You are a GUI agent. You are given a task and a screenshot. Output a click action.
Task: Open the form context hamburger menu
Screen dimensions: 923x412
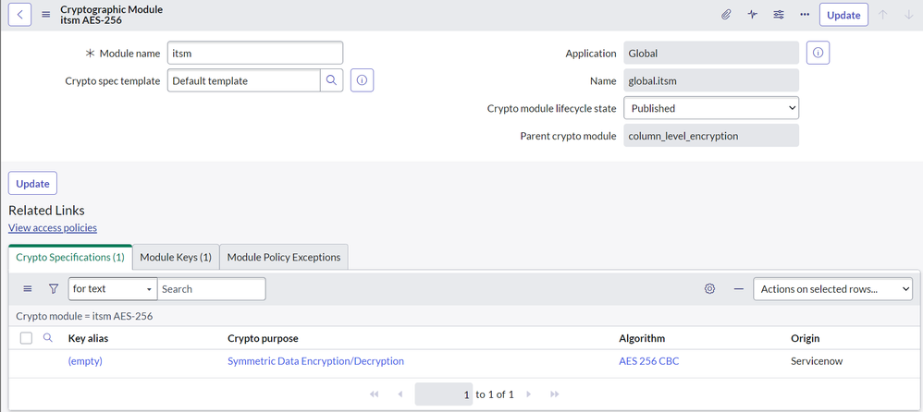pos(46,15)
